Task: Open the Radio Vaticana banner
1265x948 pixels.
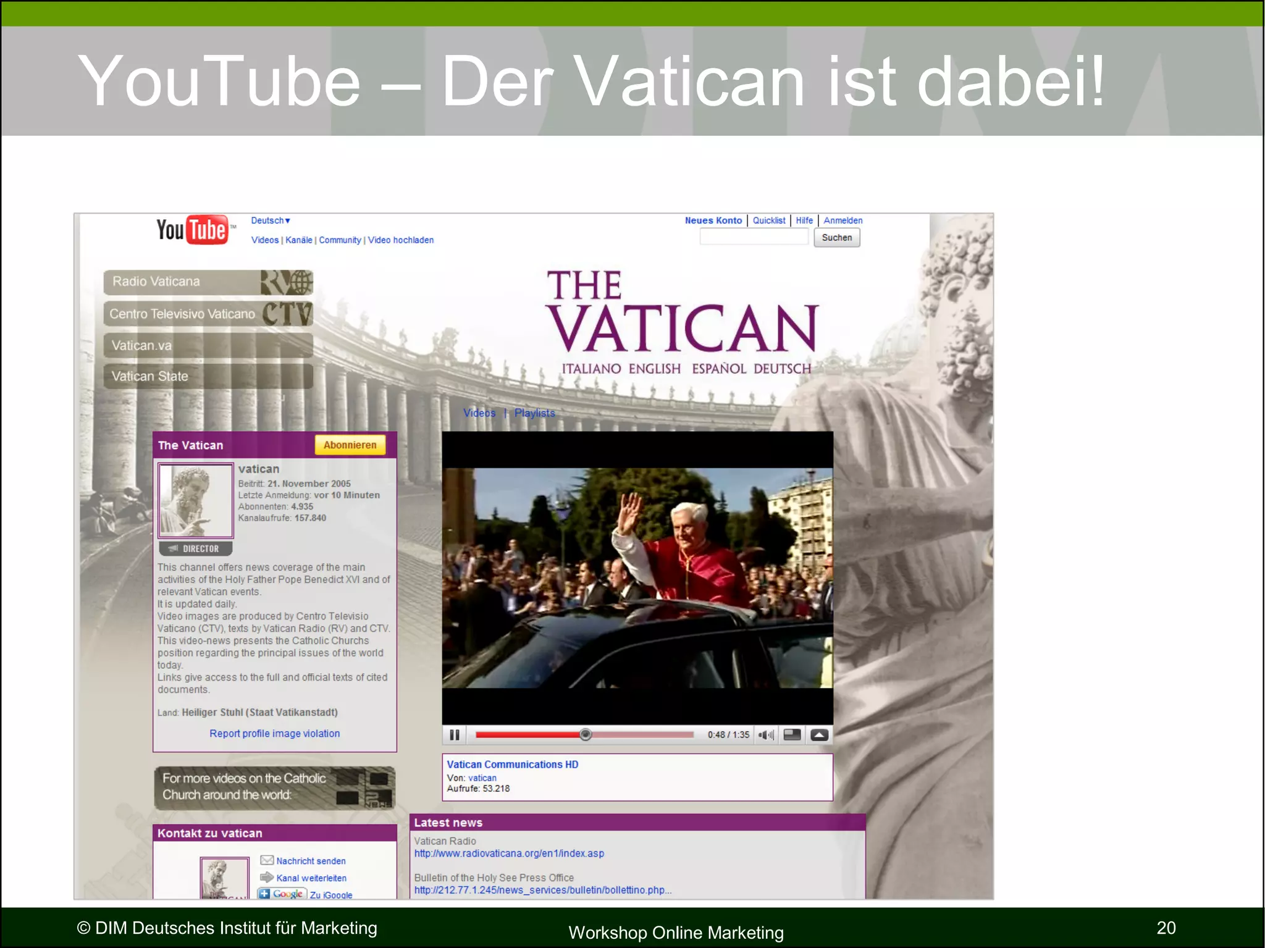Action: [x=208, y=282]
